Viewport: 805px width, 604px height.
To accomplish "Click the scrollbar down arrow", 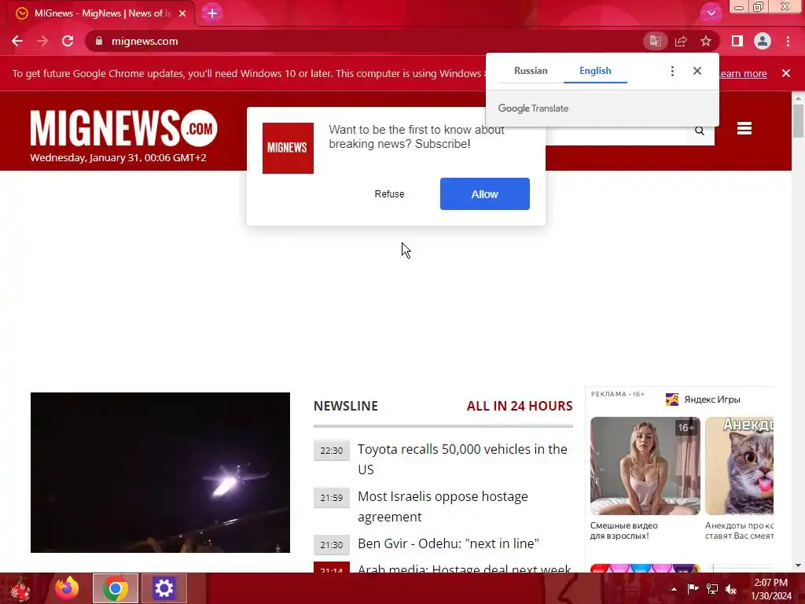I will click(x=798, y=565).
